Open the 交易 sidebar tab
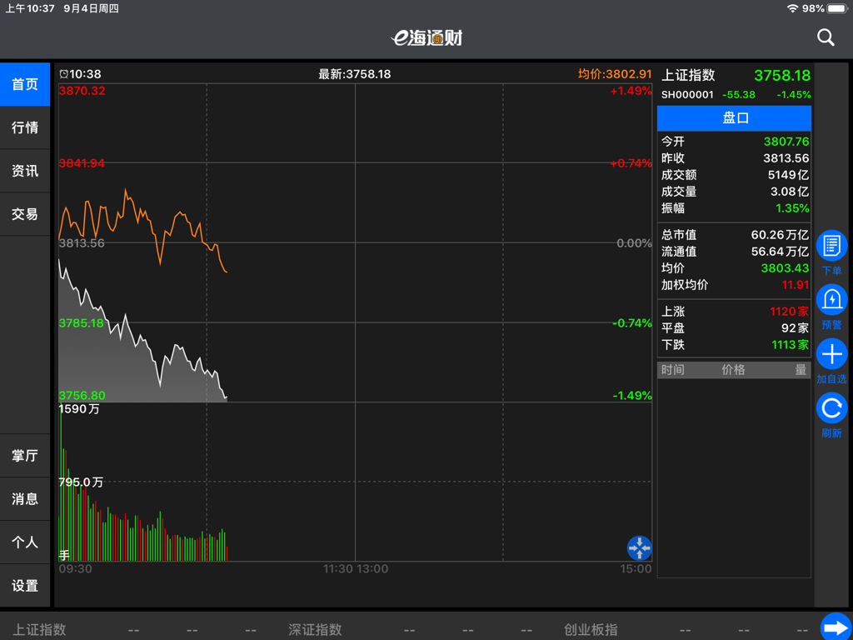Image resolution: width=853 pixels, height=640 pixels. 25,214
